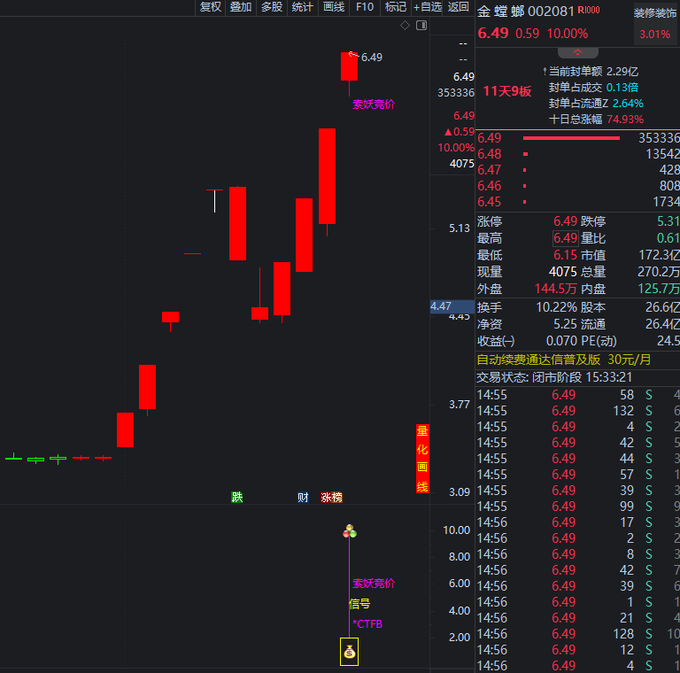Click the stock name 金螳螂 002081
This screenshot has width=680, height=673.
coord(526,12)
